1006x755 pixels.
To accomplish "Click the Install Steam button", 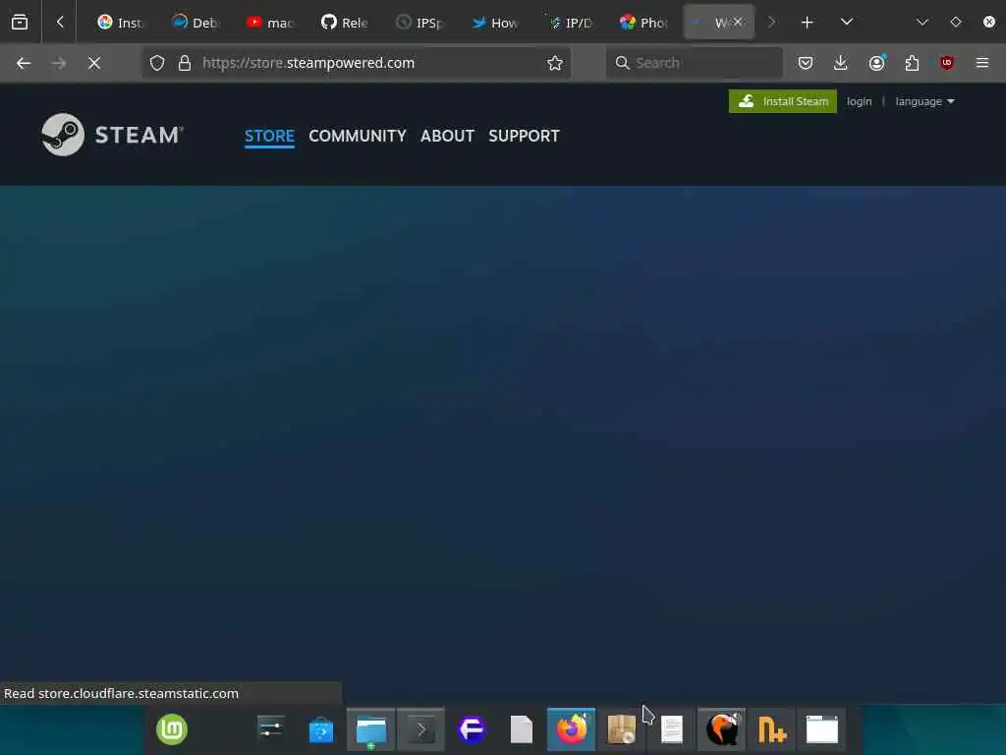I will click(x=783, y=101).
